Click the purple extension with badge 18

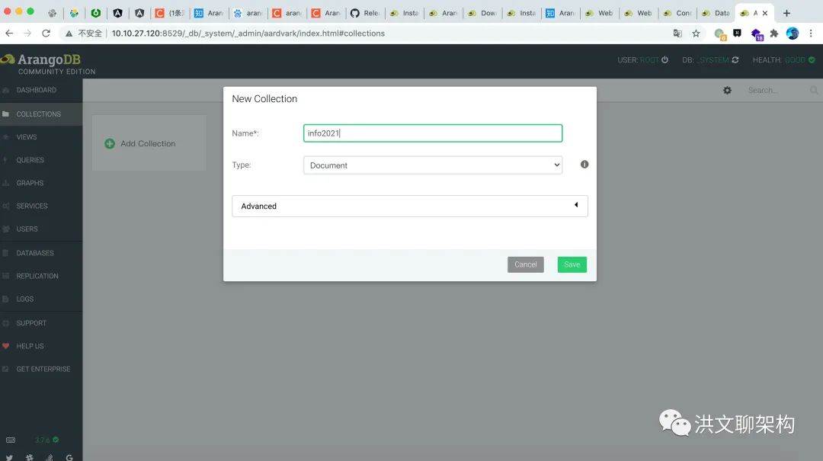(x=757, y=34)
